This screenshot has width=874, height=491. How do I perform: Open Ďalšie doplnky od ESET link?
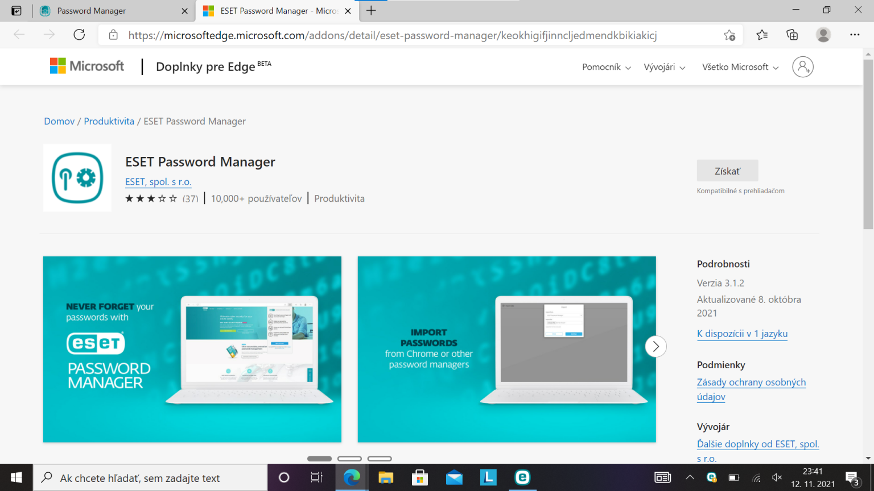758,451
